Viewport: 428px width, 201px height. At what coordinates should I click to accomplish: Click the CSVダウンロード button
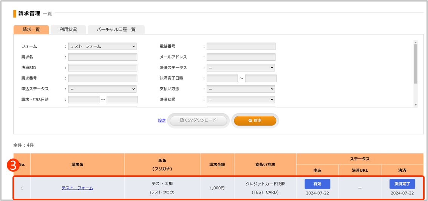[x=198, y=120]
